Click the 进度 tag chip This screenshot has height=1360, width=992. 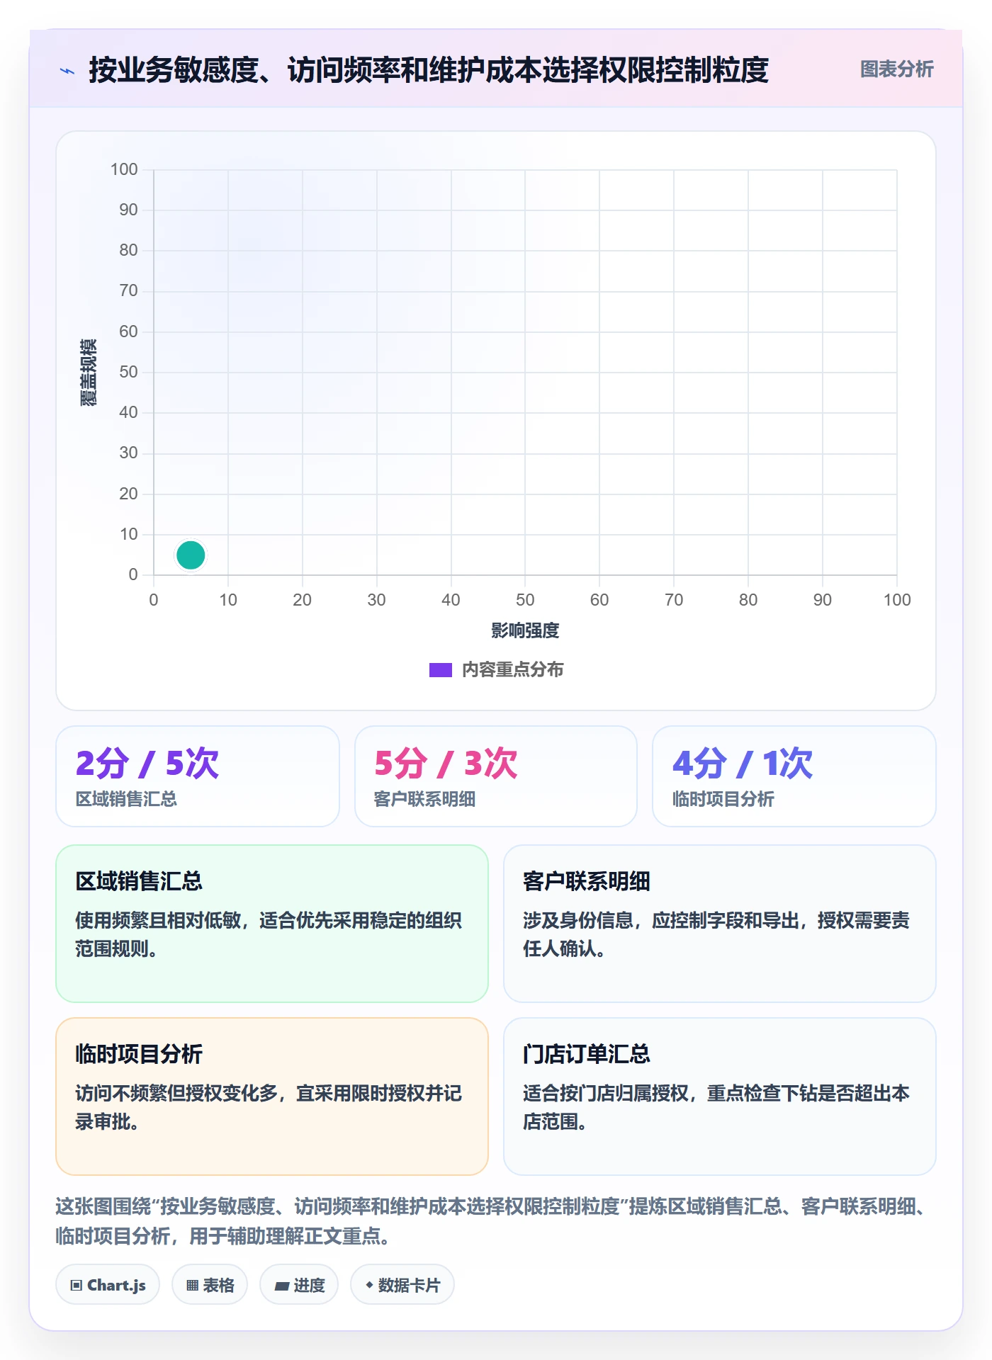[299, 1284]
